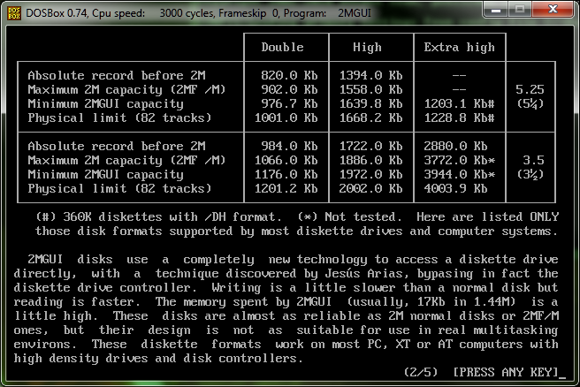The width and height of the screenshot is (580, 387).
Task: Click the [PRESS ANY KEY] prompt
Action: click(507, 372)
